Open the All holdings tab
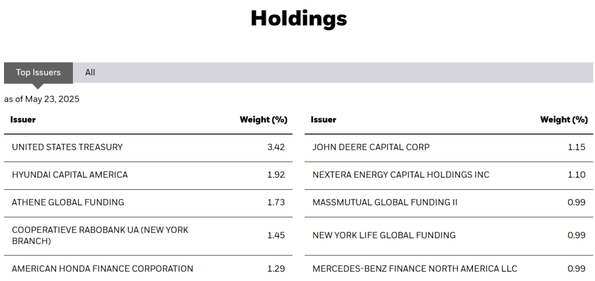The image size is (595, 281). tap(90, 73)
